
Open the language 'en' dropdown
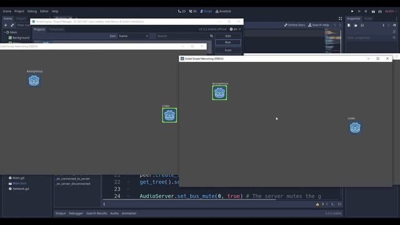[x=235, y=29]
